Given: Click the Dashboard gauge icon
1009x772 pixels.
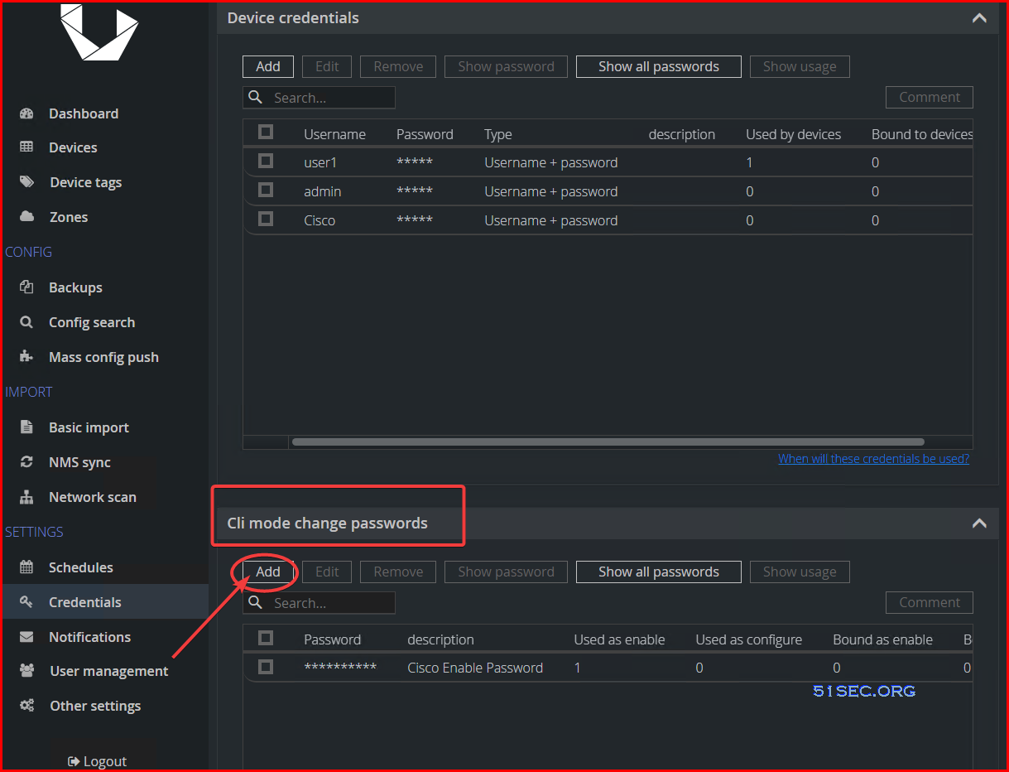Looking at the screenshot, I should point(26,113).
